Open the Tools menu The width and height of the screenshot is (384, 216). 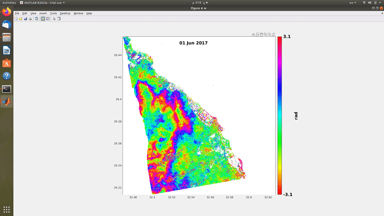[53, 13]
